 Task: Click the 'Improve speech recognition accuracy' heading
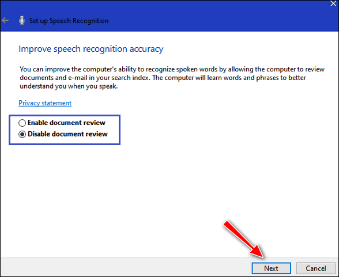tap(91, 49)
